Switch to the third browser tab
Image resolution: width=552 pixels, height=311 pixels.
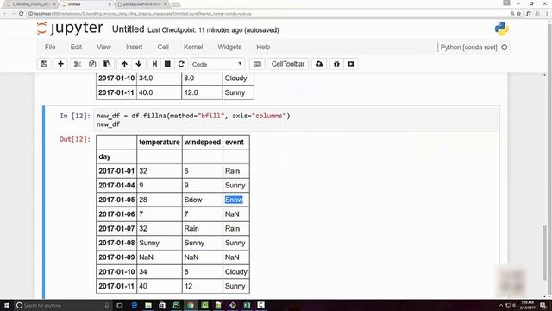pos(141,4)
